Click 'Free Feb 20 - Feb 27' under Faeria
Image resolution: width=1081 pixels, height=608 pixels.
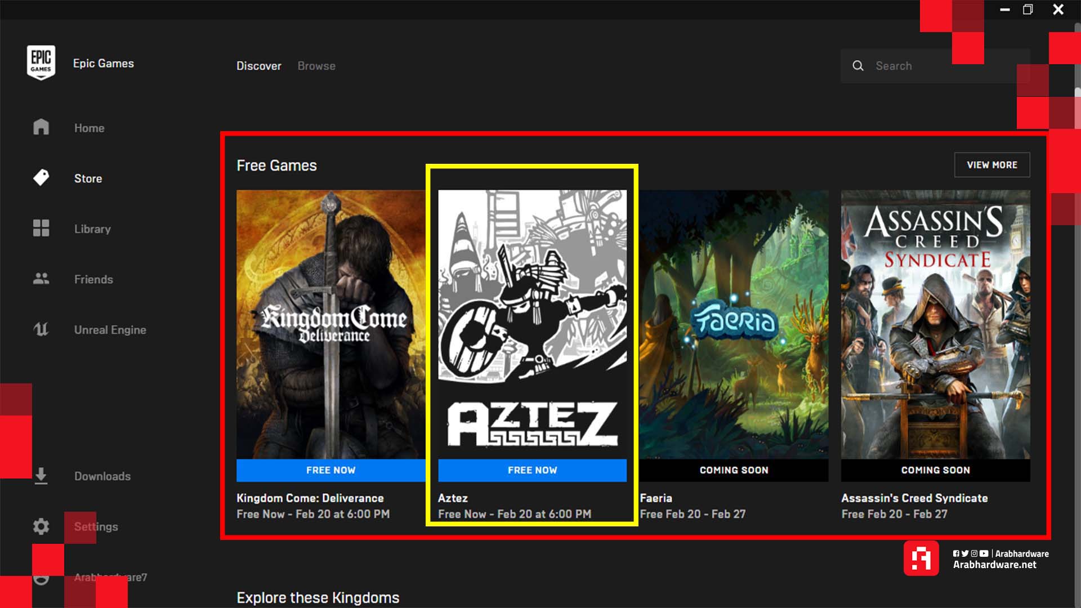[693, 514]
